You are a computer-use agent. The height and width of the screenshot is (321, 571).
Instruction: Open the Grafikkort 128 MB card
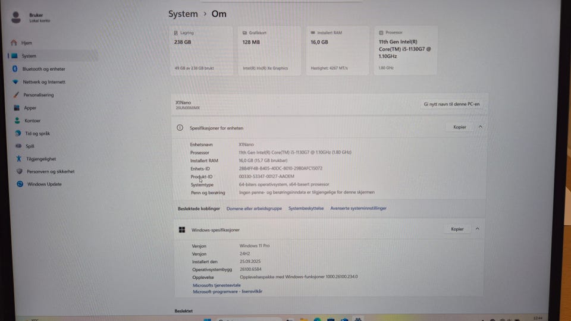269,51
